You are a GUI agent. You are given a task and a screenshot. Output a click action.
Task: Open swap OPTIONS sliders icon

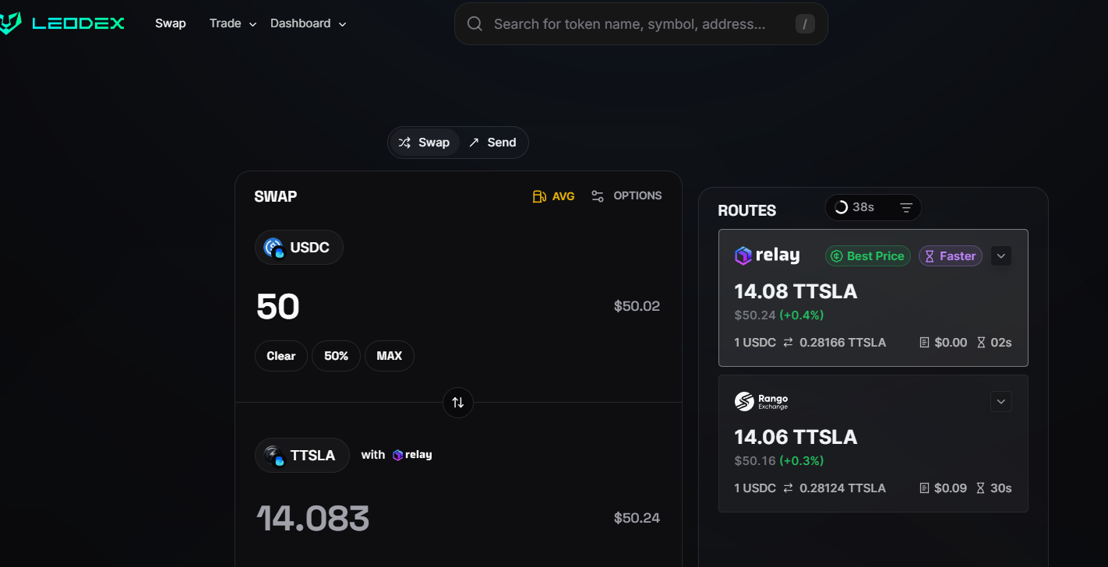tap(598, 196)
